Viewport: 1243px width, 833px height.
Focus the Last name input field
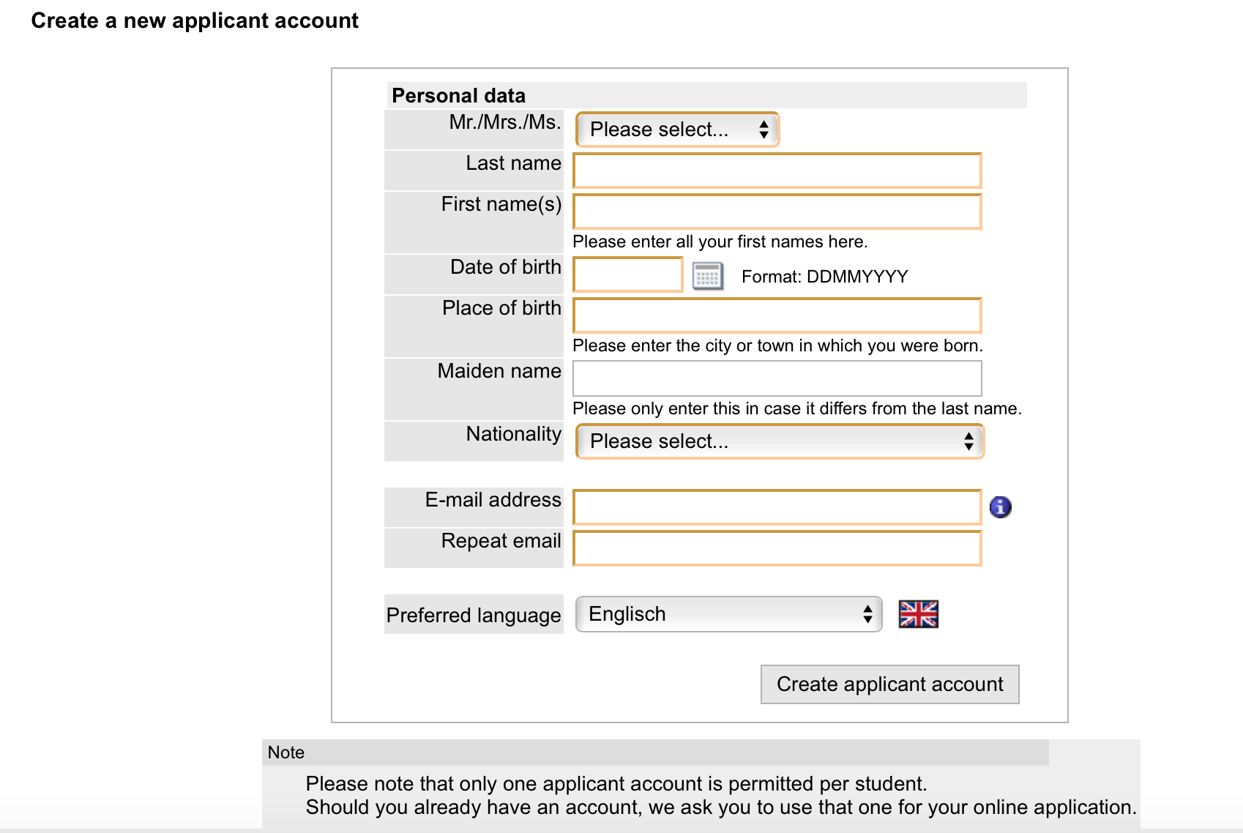(x=777, y=171)
